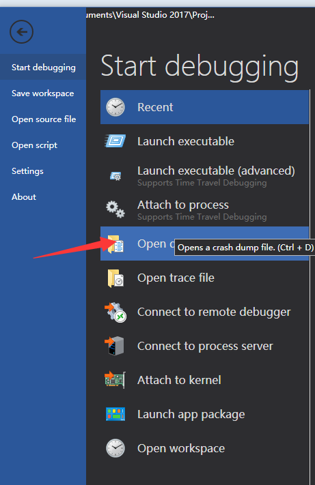Click the Connect to process server icon
This screenshot has width=315, height=485.
pos(114,346)
